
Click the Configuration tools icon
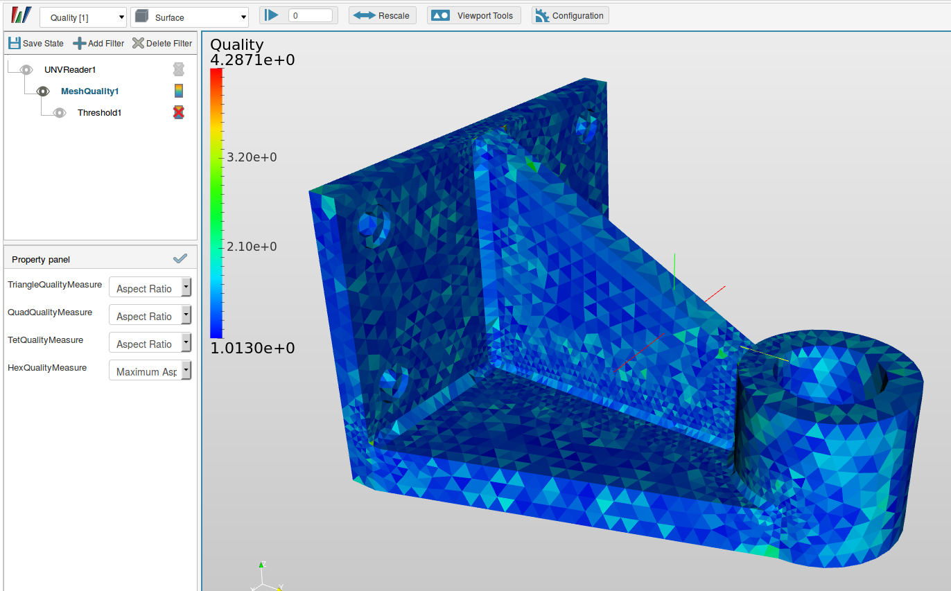click(x=542, y=15)
